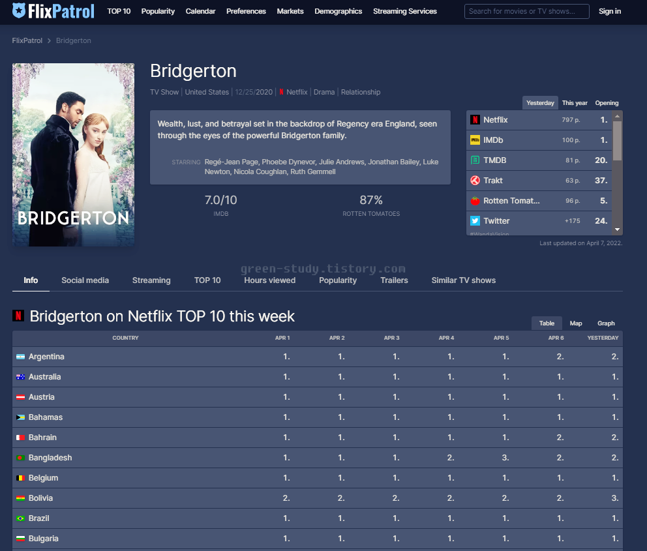The image size is (647, 551).
Task: Switch to the Streaming tab
Action: tap(151, 280)
